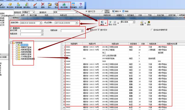Screen dimensions: 185x110
Task: Click the 档案名称 column header in results
Action: (115, 44)
